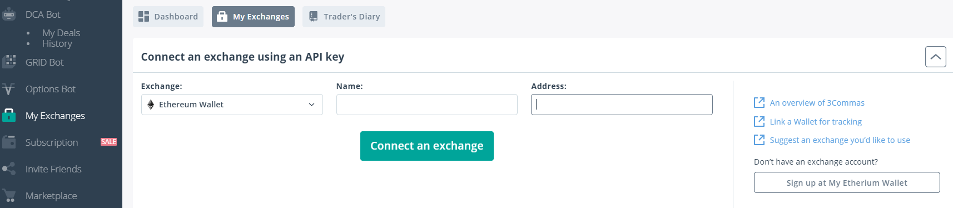Click the Exchange dropdown chevron arrow
Viewport: 953px width, 208px height.
pos(311,105)
